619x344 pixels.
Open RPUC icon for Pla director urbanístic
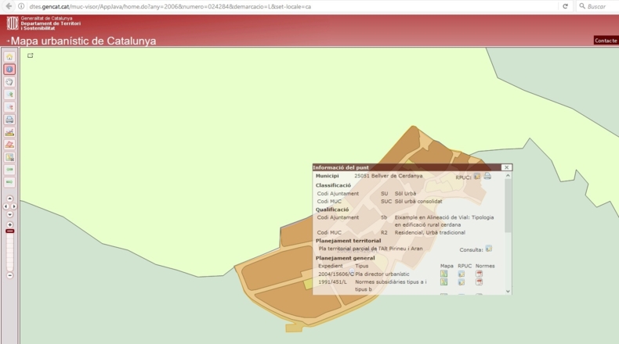(462, 274)
